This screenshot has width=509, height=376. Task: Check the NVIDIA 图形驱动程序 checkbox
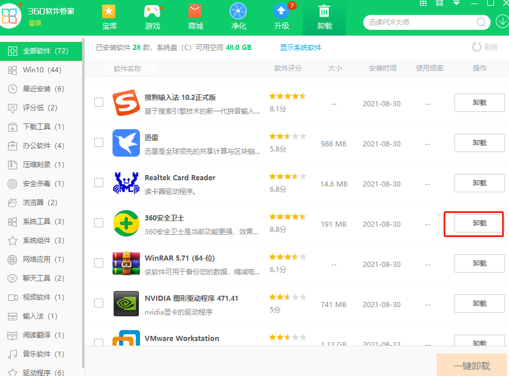(x=99, y=303)
